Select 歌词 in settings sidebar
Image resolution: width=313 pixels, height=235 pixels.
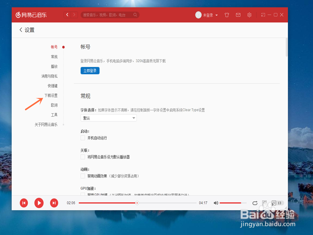click(54, 105)
